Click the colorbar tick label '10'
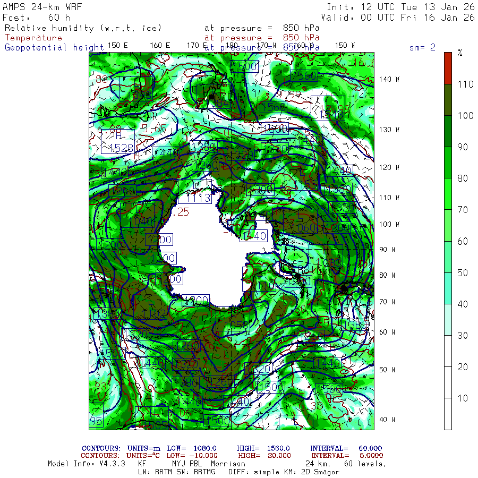The width and height of the screenshot is (478, 478). click(x=463, y=398)
